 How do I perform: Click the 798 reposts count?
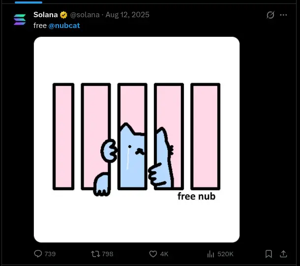pos(108,254)
